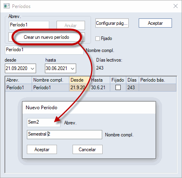Click the Período bás. column header
Viewport: 182px width, 178px height.
158,80
